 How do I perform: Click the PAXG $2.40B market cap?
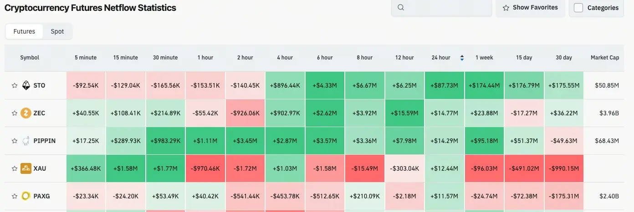(610, 196)
